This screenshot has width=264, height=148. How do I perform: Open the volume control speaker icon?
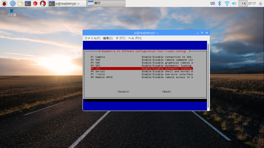coord(234,3)
